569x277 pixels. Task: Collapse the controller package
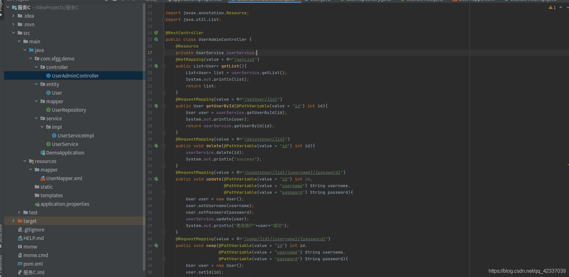tap(36, 67)
